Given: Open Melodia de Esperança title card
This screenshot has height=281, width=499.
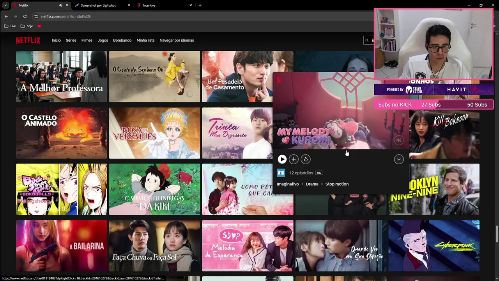Looking at the screenshot, I should click(248, 245).
